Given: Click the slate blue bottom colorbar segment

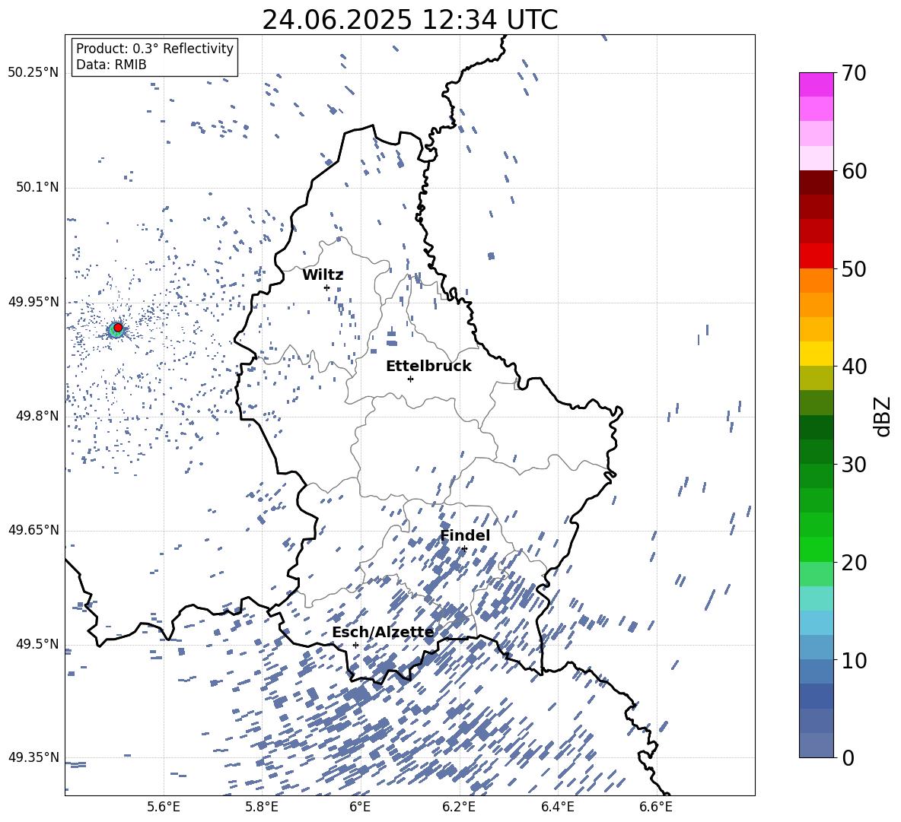Looking at the screenshot, I should pos(816,745).
